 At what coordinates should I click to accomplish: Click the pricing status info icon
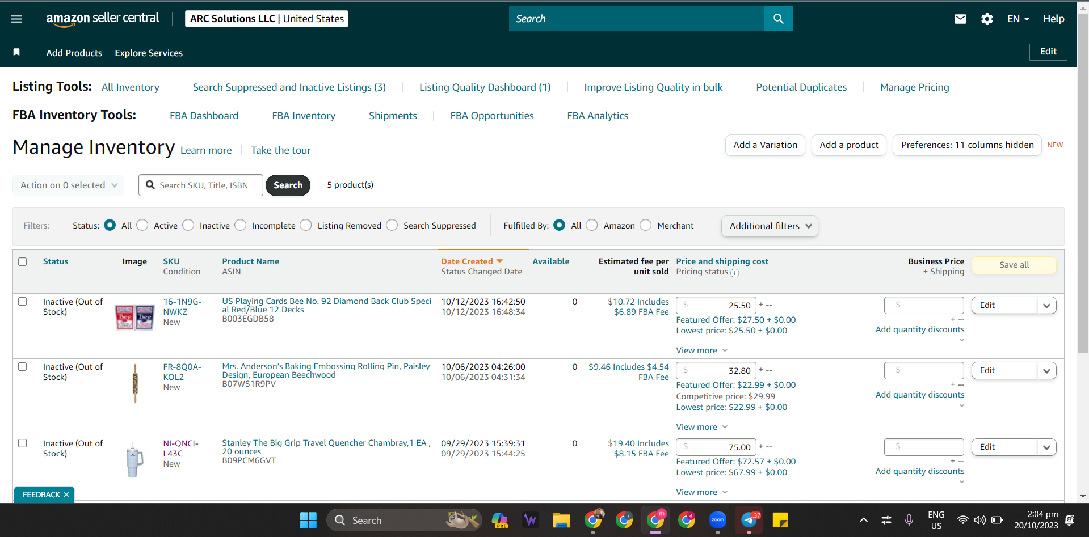tap(734, 273)
